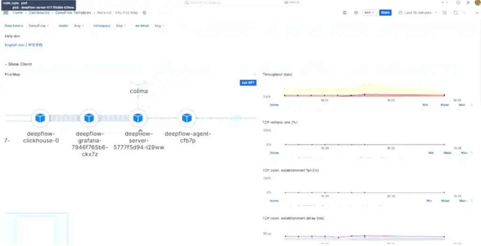Viewport: 481px width, 246px height.
Task: Open dashboard settings gear icon
Action: click(356, 13)
